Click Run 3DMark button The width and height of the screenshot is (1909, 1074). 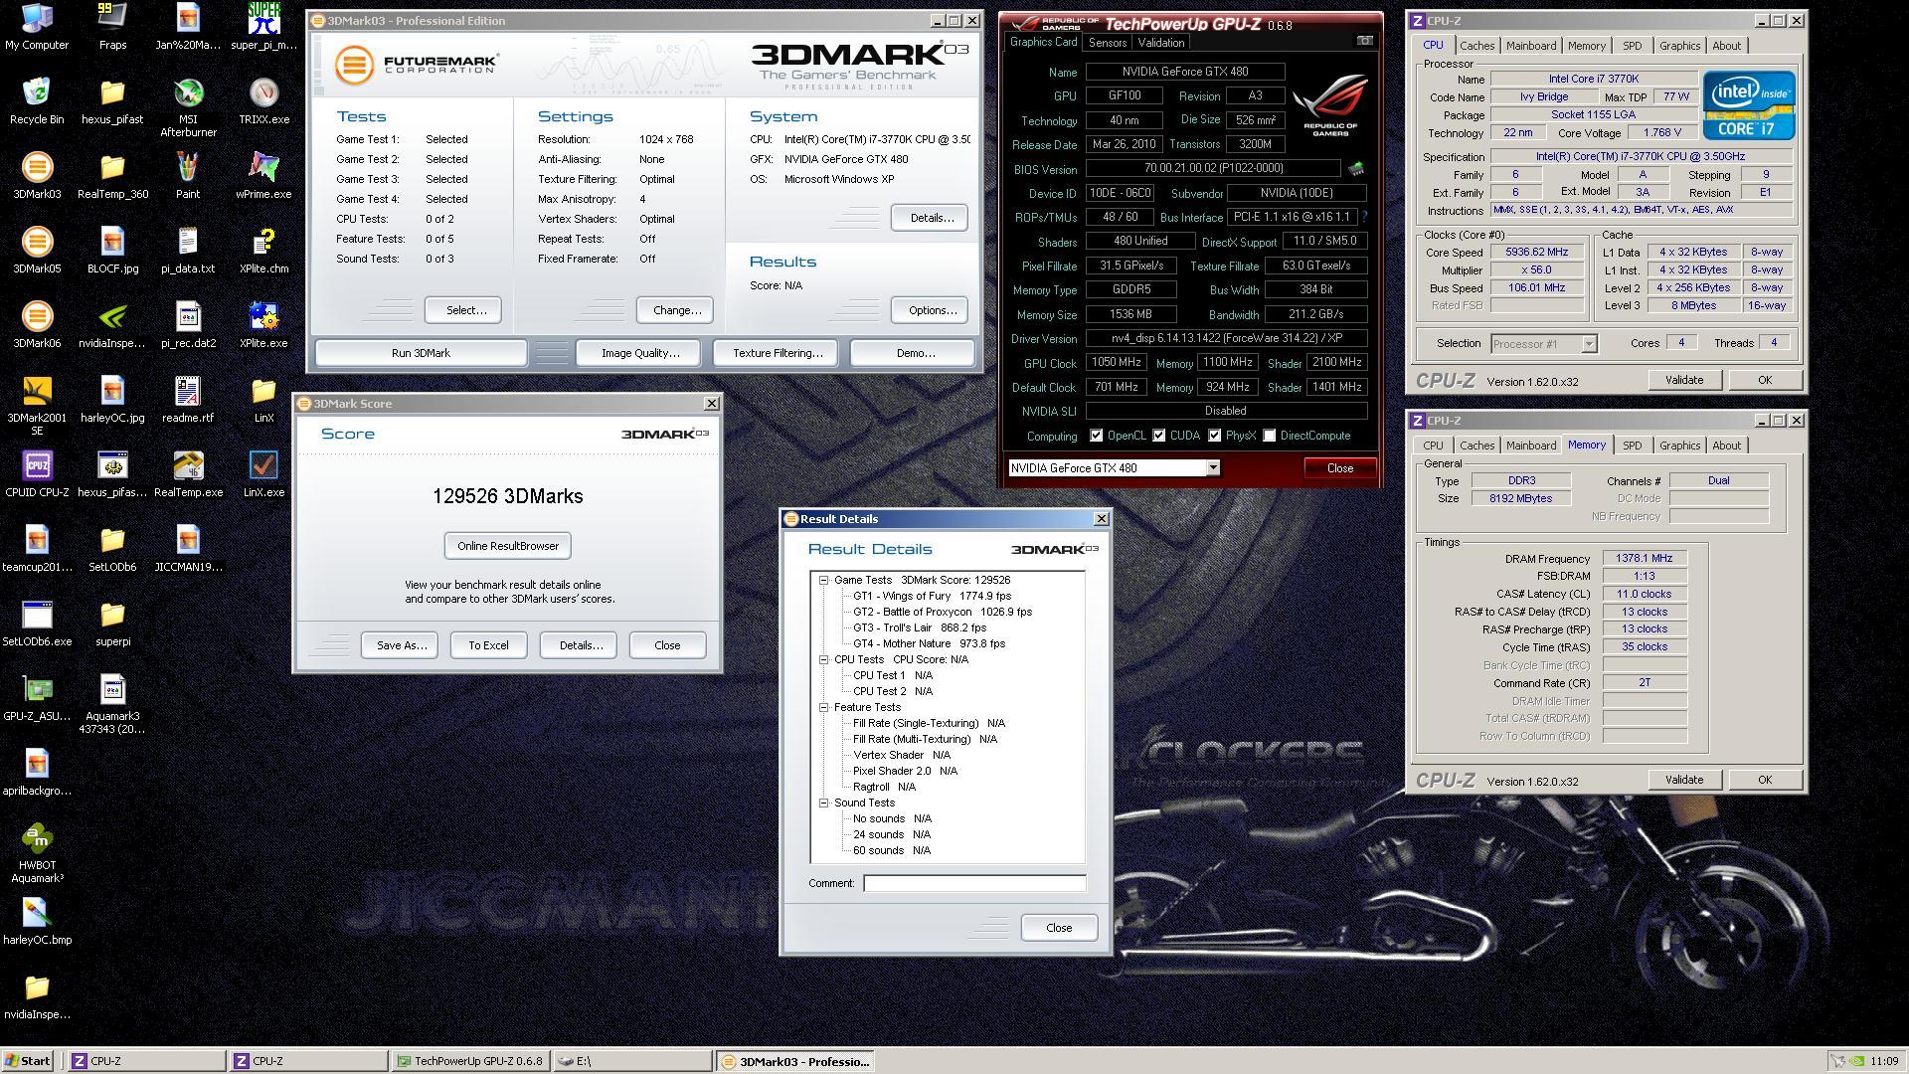[421, 353]
